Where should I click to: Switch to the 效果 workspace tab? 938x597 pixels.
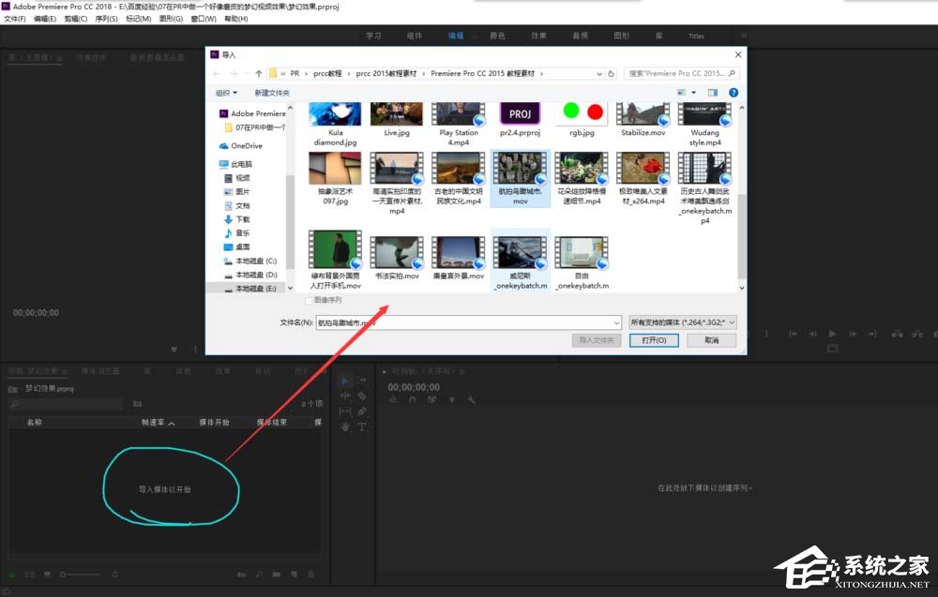point(538,37)
